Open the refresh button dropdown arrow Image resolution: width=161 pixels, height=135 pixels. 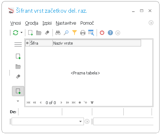[x=21, y=32]
